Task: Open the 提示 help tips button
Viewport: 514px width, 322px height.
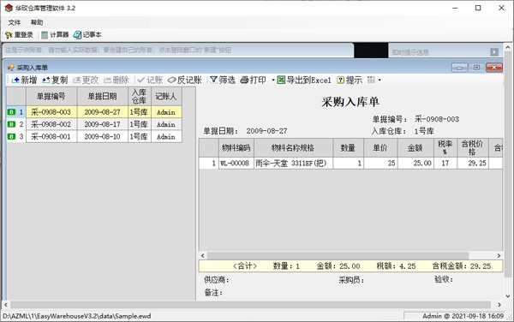Action: pos(350,80)
